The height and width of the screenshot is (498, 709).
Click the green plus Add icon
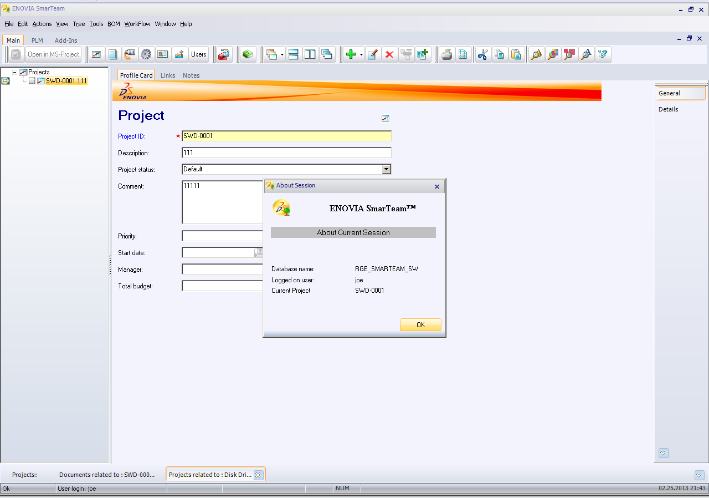[351, 54]
